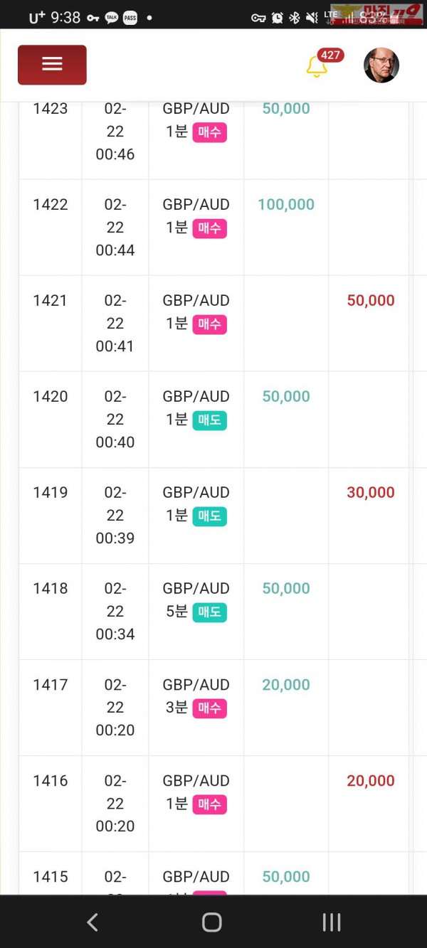Screen dimensions: 427x948
Task: Tap the 매수 tag in row 1421
Action: [209, 324]
